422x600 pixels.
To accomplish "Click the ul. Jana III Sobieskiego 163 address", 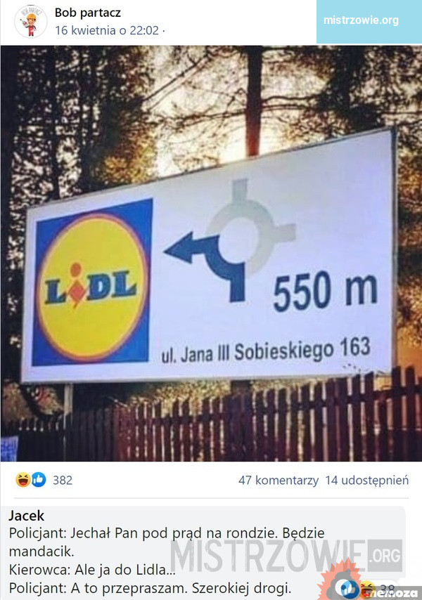I will click(266, 351).
